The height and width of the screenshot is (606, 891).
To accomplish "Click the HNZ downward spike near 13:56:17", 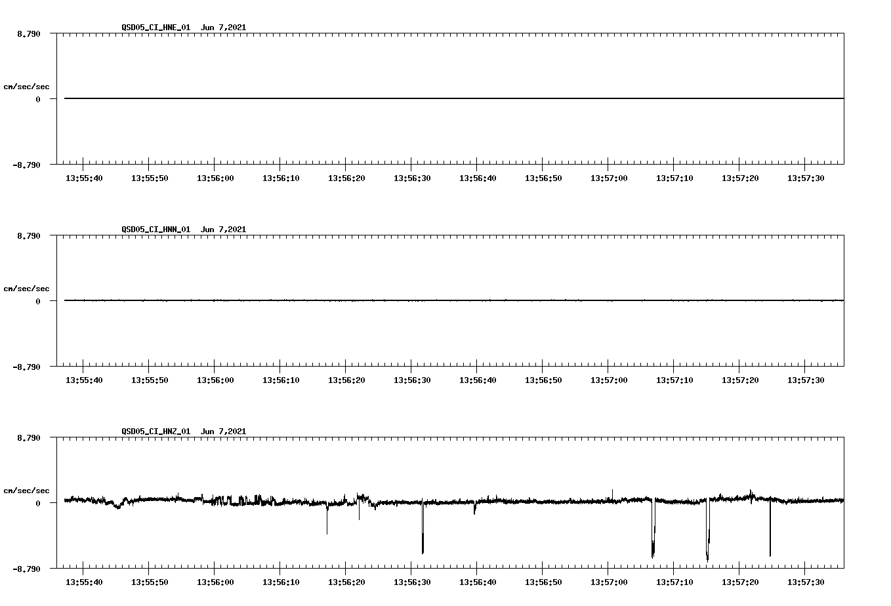I will point(327,519).
